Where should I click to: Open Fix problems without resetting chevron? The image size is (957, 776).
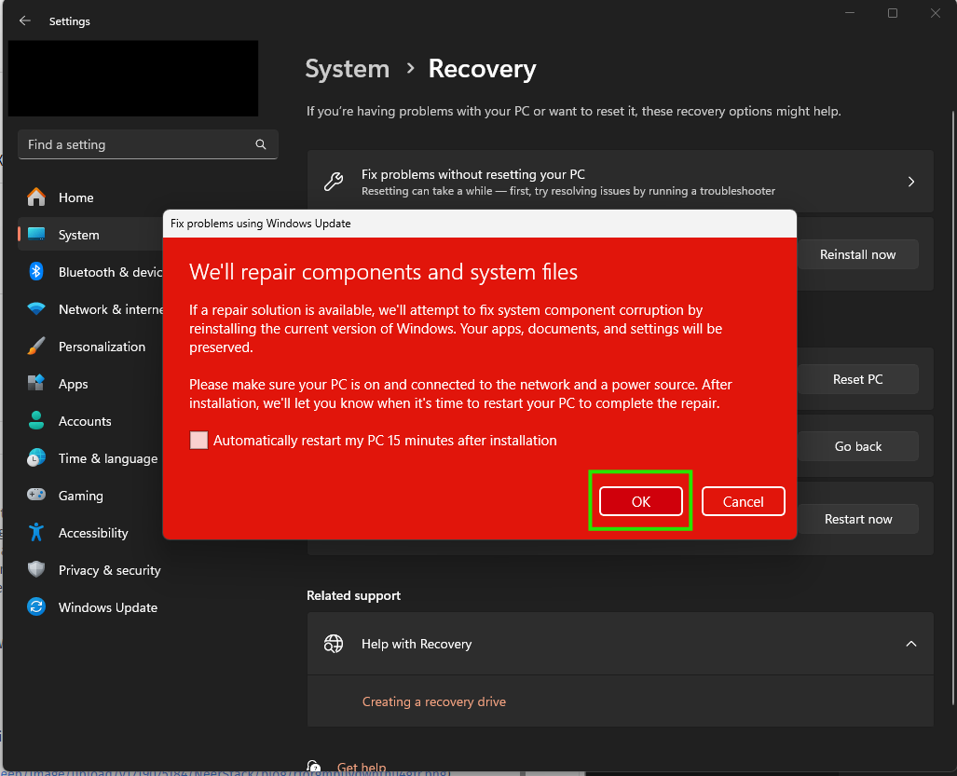910,182
